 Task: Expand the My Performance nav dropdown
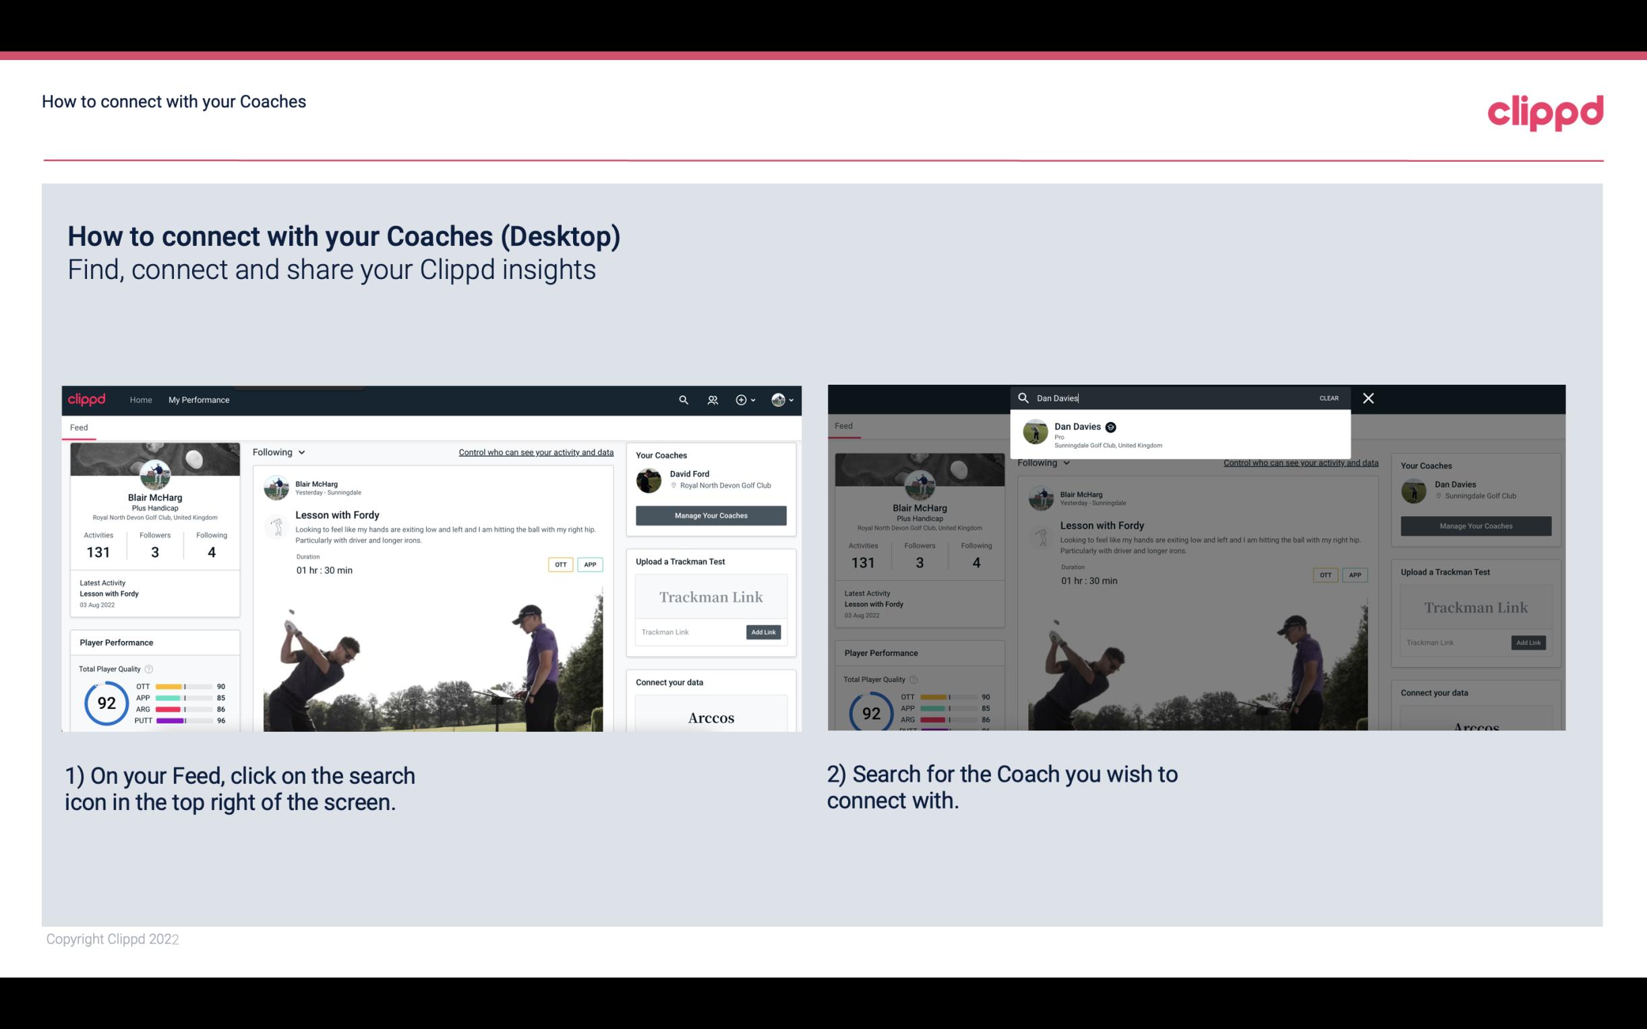(199, 400)
